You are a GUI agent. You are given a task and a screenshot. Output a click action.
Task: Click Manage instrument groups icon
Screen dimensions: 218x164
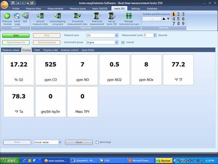[129, 16]
